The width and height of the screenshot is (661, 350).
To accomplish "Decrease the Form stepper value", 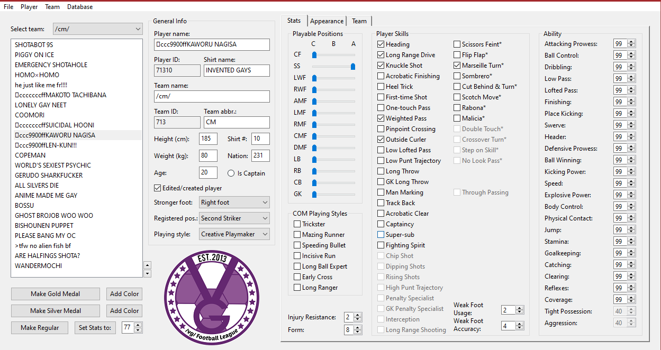I will (x=358, y=333).
